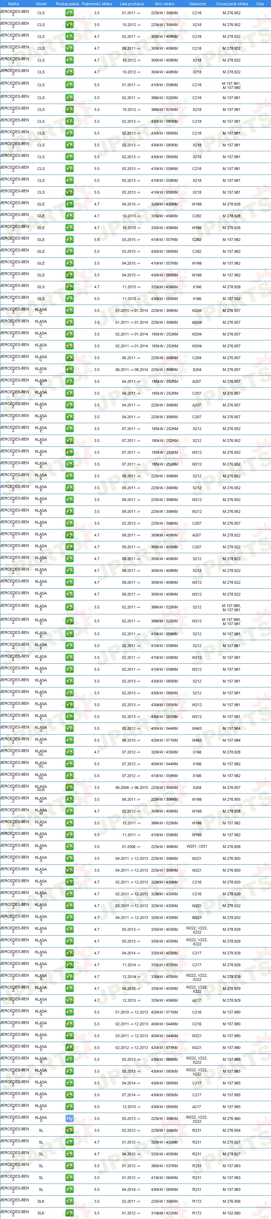271x1219 pixels.
Task: Select model cell 'GLS' in 4.7 row
Action: coord(41,287)
